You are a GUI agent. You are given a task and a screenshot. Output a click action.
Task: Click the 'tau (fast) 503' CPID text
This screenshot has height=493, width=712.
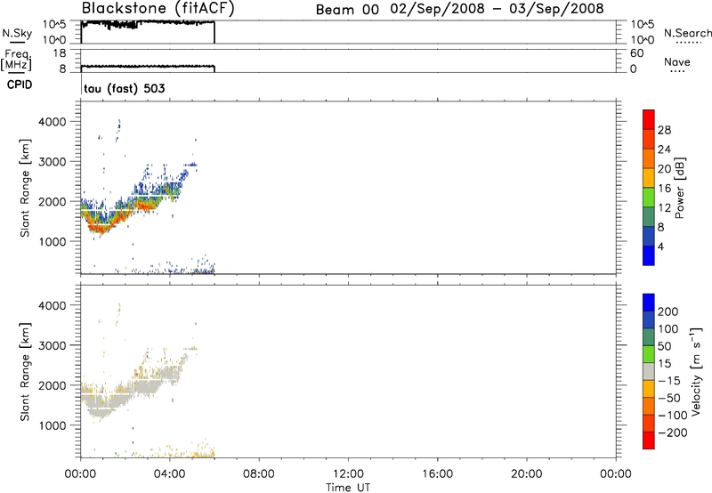pyautogui.click(x=125, y=88)
